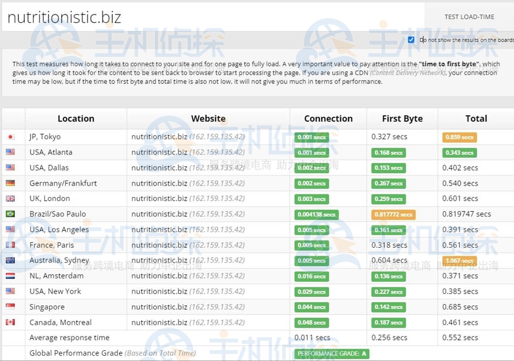Click the Brazil flag icon for Sao Paulo
Screen dimensions: 514x361
tap(10, 214)
